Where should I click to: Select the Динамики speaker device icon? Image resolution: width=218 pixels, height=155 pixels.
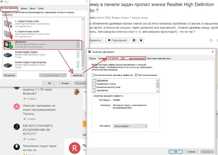pos(8,44)
